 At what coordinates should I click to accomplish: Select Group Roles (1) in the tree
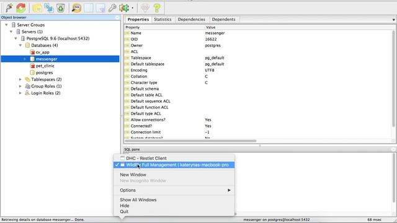point(47,86)
